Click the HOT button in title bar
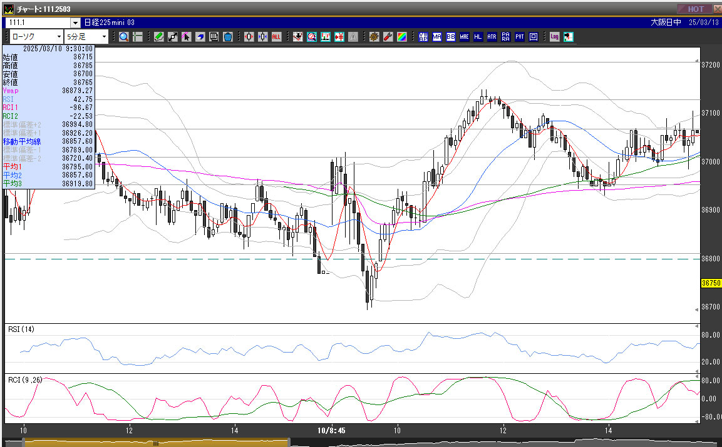This screenshot has width=722, height=447. (x=695, y=9)
